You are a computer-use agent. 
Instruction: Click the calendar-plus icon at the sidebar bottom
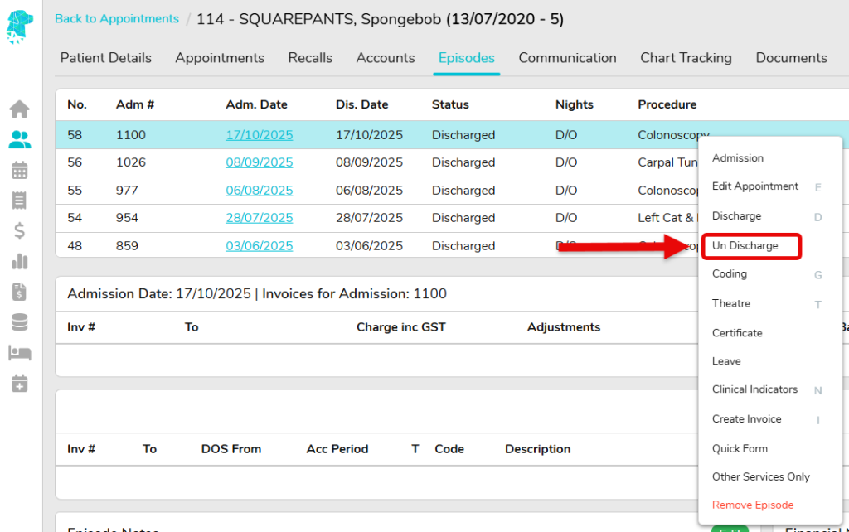(x=19, y=383)
